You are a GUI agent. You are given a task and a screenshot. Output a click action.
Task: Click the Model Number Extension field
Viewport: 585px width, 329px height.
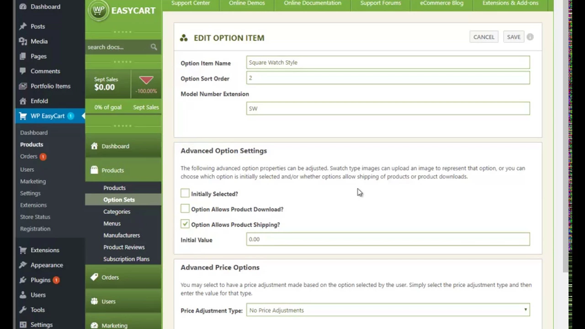coord(388,108)
